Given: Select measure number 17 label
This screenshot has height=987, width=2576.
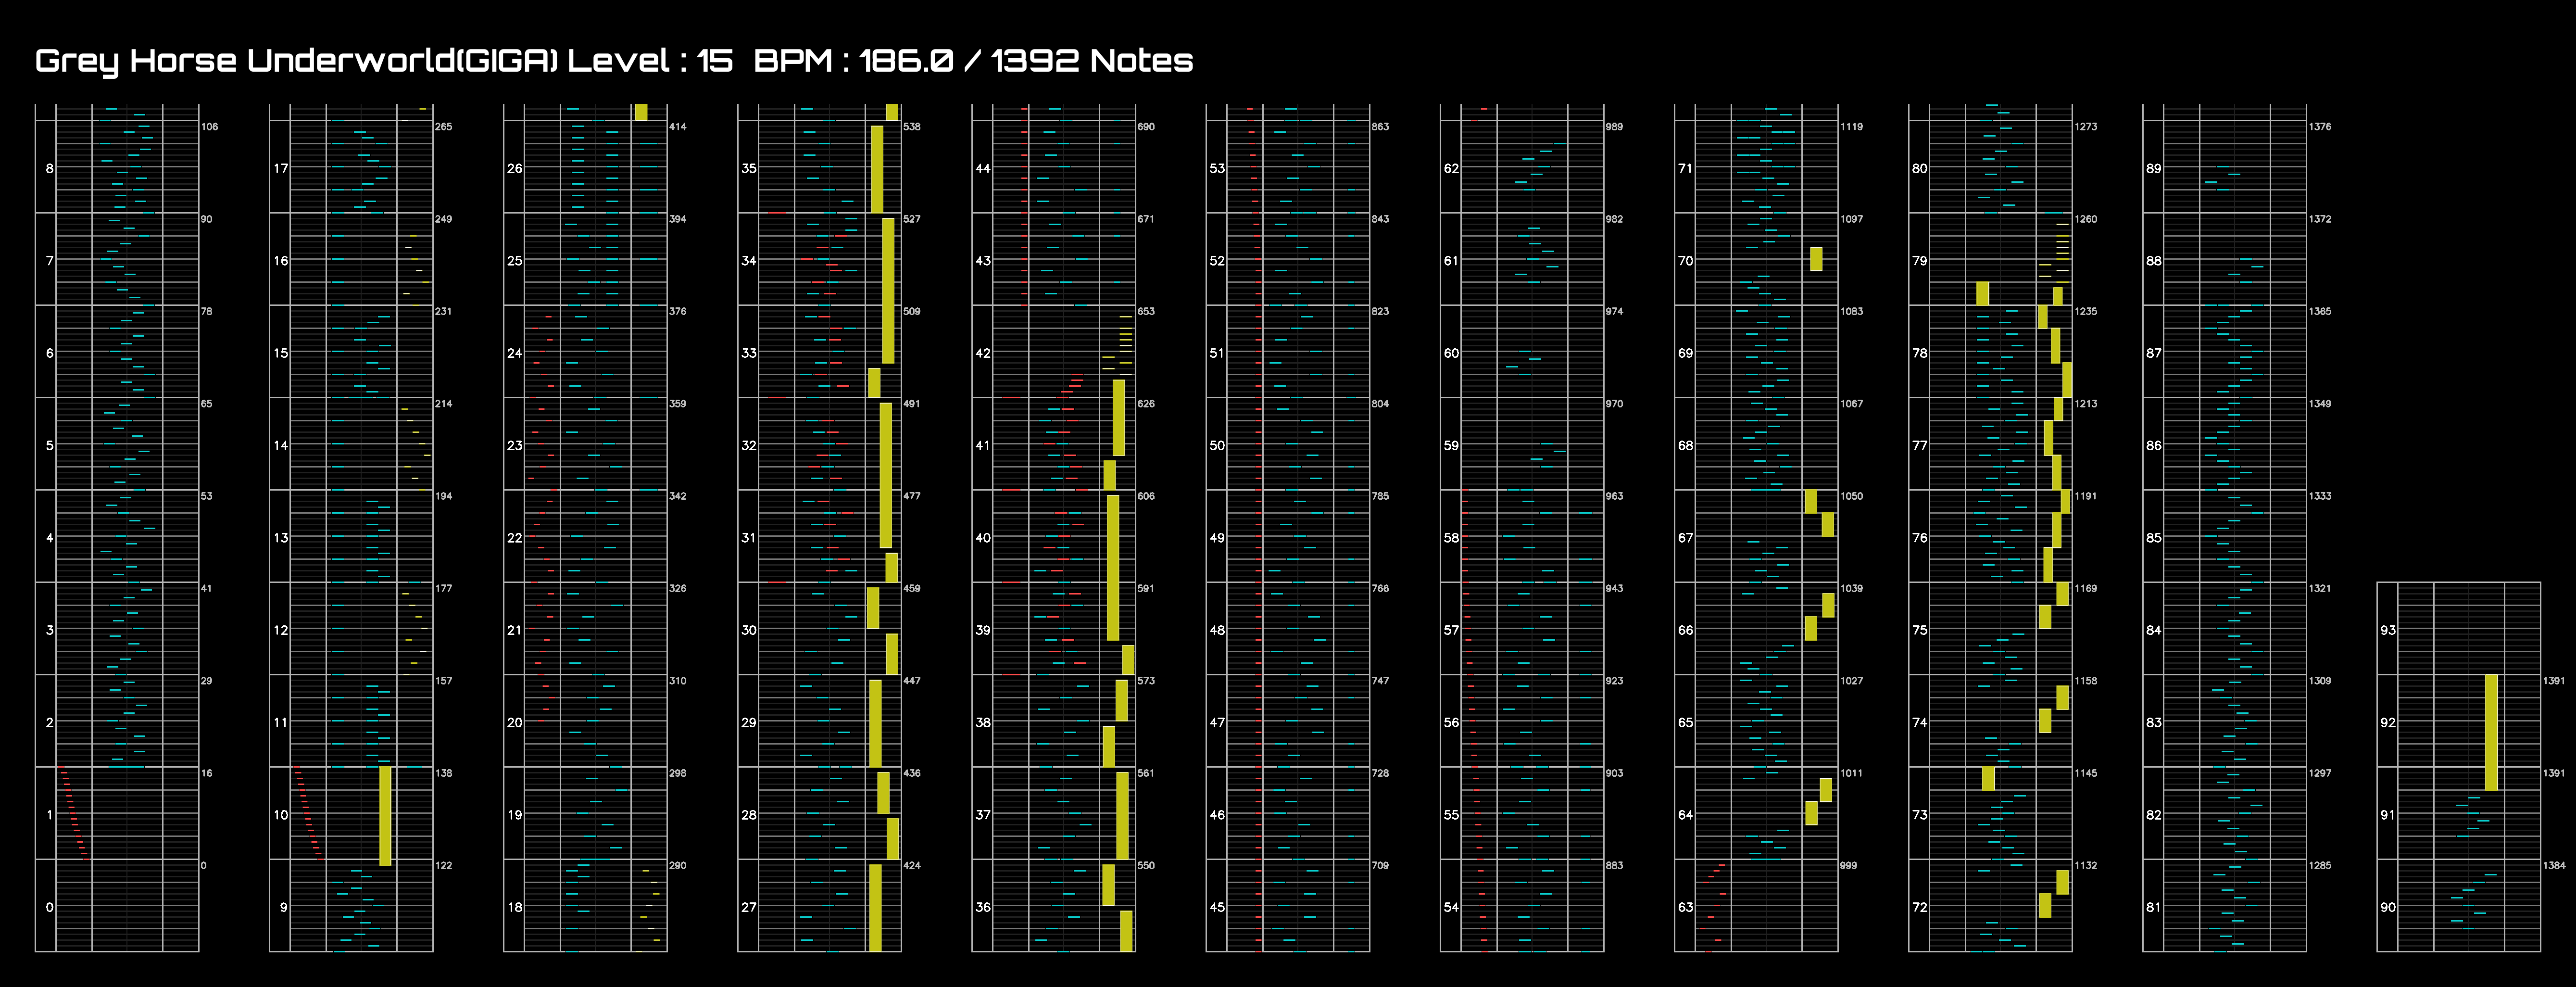Looking at the screenshot, I should [x=281, y=168].
